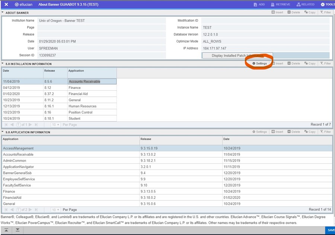This screenshot has width=335, height=235.
Task: Select the AdminCommon row
Action: tap(167, 161)
